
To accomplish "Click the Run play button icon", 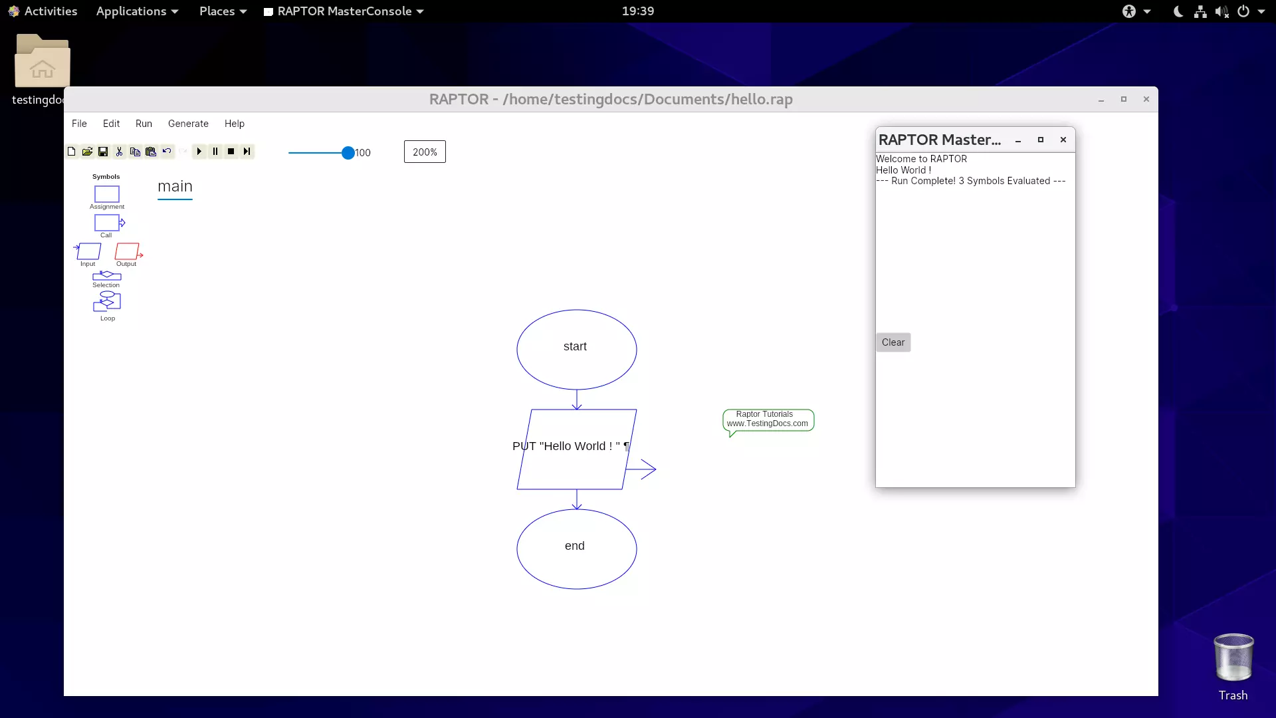I will (x=199, y=151).
